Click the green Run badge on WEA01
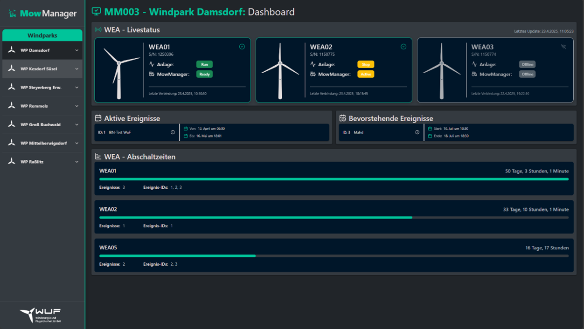 click(x=204, y=64)
